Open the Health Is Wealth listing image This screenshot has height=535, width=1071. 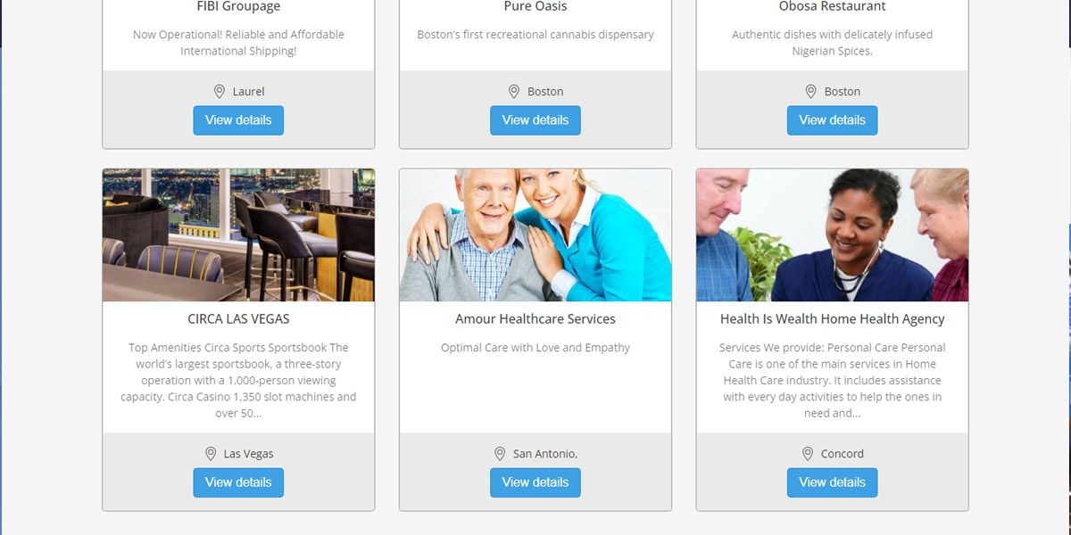coord(833,235)
